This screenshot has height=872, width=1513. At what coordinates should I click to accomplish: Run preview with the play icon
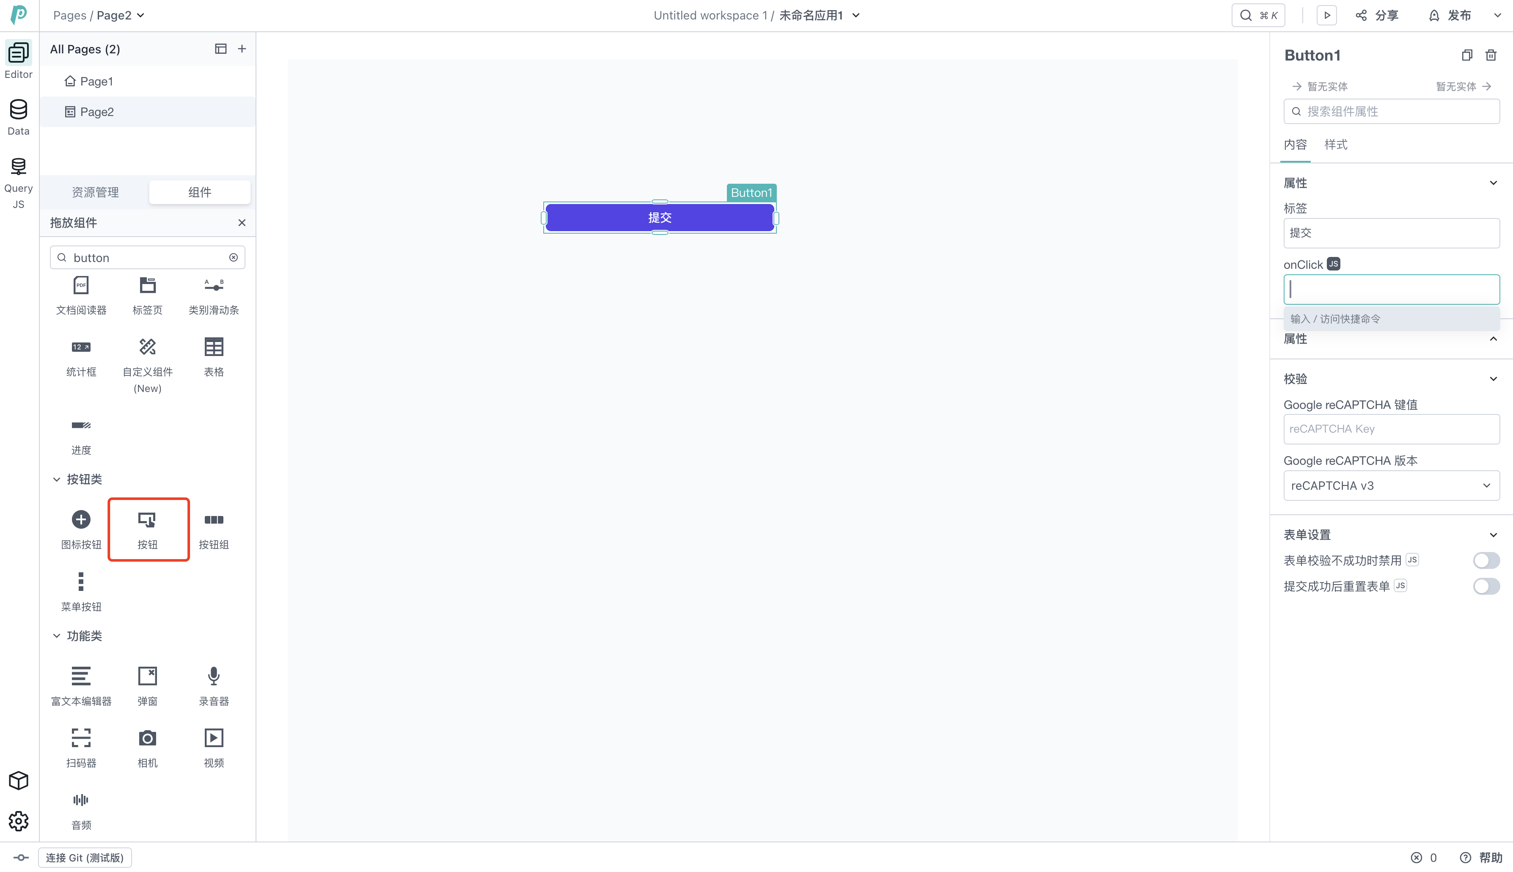point(1327,15)
